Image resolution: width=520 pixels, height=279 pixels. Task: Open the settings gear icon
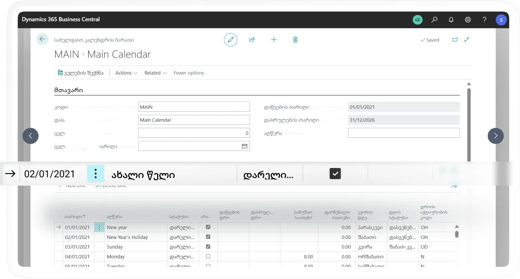(x=468, y=20)
